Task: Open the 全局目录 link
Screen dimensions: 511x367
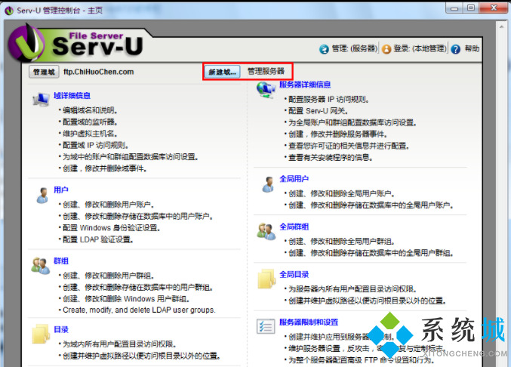Action: (x=294, y=274)
